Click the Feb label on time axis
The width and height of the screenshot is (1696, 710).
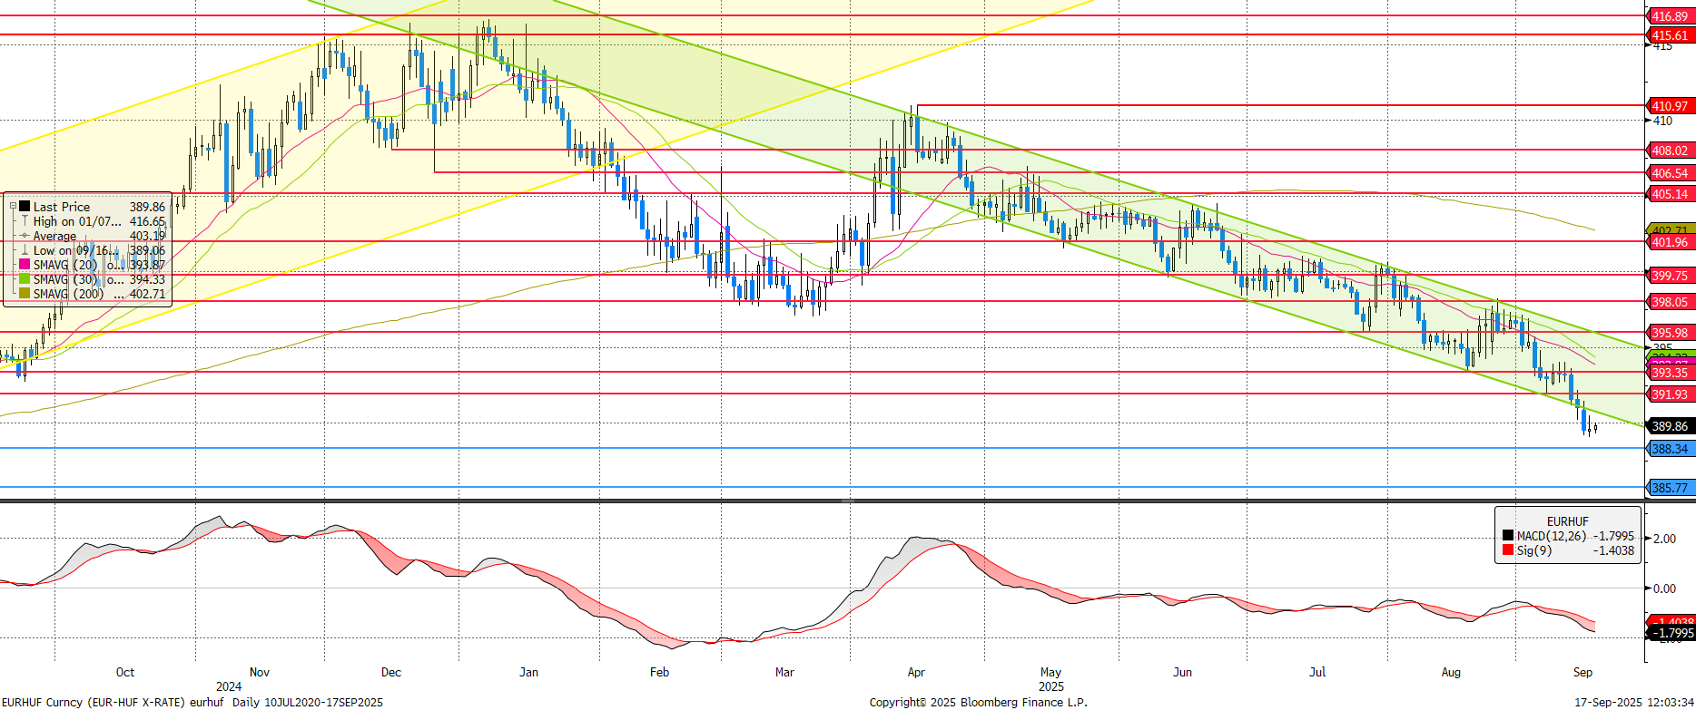[660, 672]
